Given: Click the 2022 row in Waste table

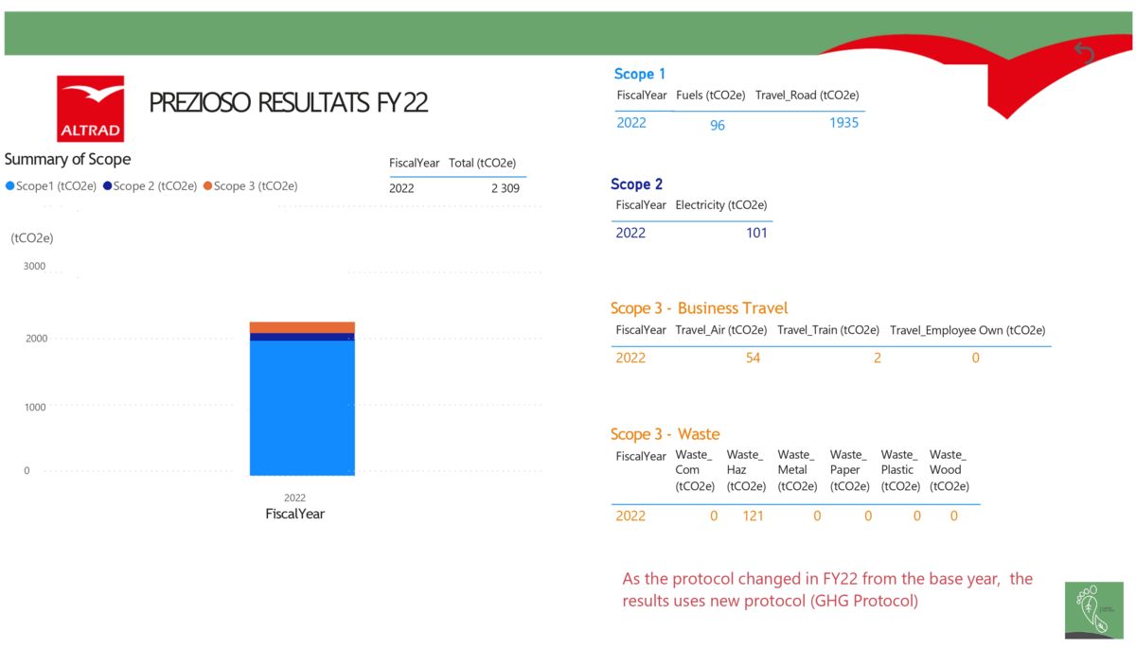Looking at the screenshot, I should click(795, 516).
